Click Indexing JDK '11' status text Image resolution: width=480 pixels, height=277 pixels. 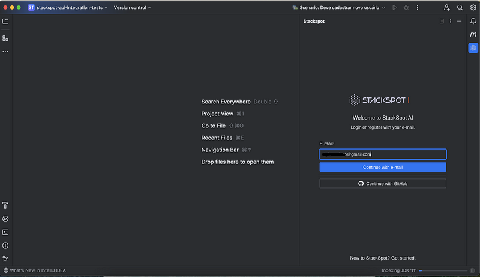(399, 270)
